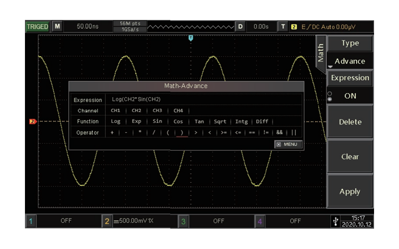Click the Log(CH2*Sin(CH2) expression field

pyautogui.click(x=203, y=99)
